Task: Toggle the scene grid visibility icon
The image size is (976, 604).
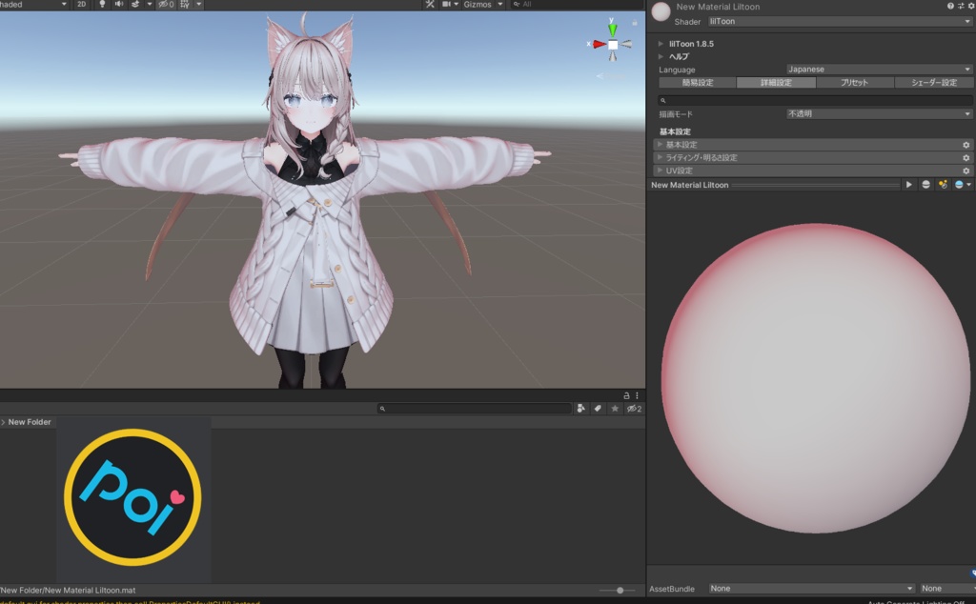Action: click(x=185, y=5)
